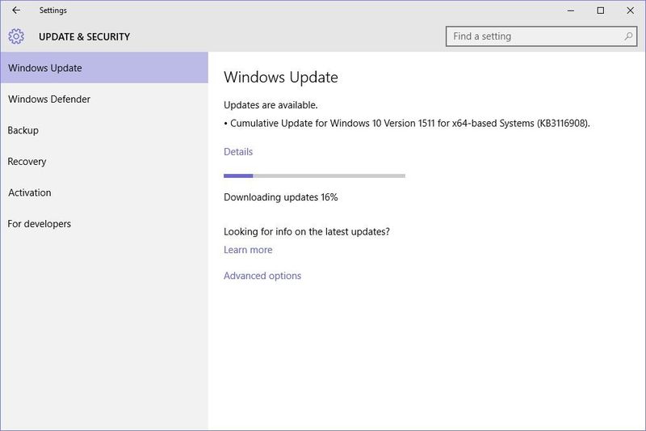Open the update Details link
The height and width of the screenshot is (431, 646).
(238, 152)
